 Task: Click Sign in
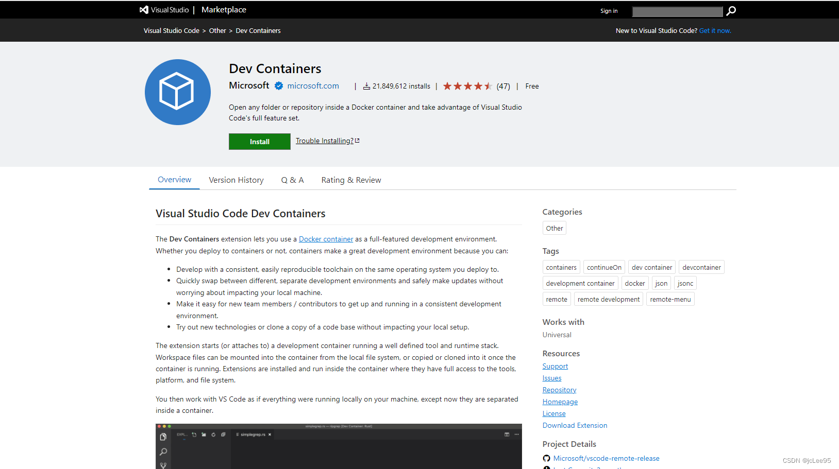(x=609, y=11)
